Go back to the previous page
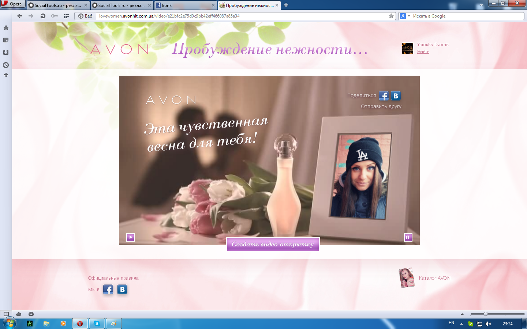This screenshot has height=329, width=527. coord(20,16)
